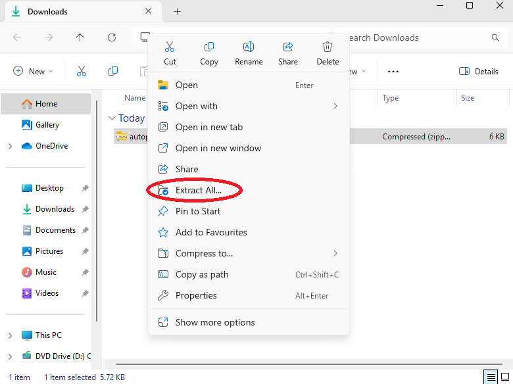This screenshot has width=513, height=384.
Task: Collapse the Today file group
Action: [x=111, y=118]
